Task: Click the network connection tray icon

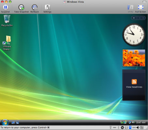Action: coord(130,122)
